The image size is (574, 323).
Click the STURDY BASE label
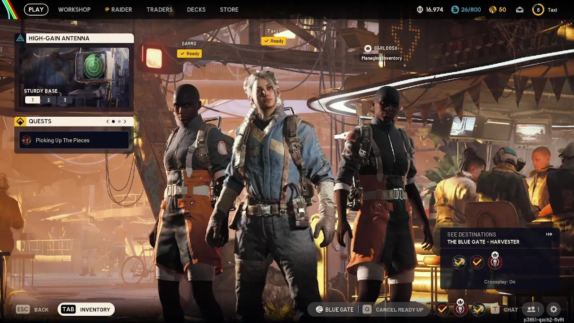[x=40, y=91]
